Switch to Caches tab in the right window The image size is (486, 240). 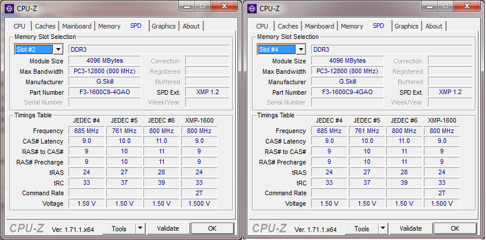click(288, 26)
